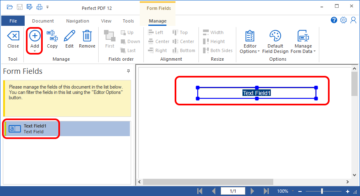Open the Add dropdown arrow
Viewport: 360px width, 196px height.
[35, 51]
